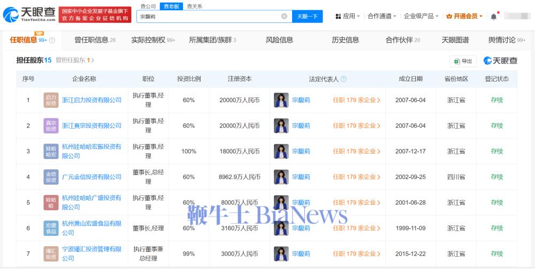Click 宗馥莉 name in 杭州萧山宏盛食品 row
535x269 pixels.
pyautogui.click(x=301, y=228)
